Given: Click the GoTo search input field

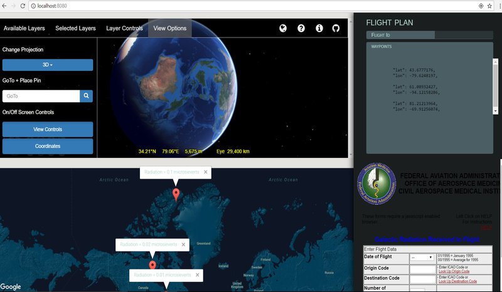Looking at the screenshot, I should [41, 96].
